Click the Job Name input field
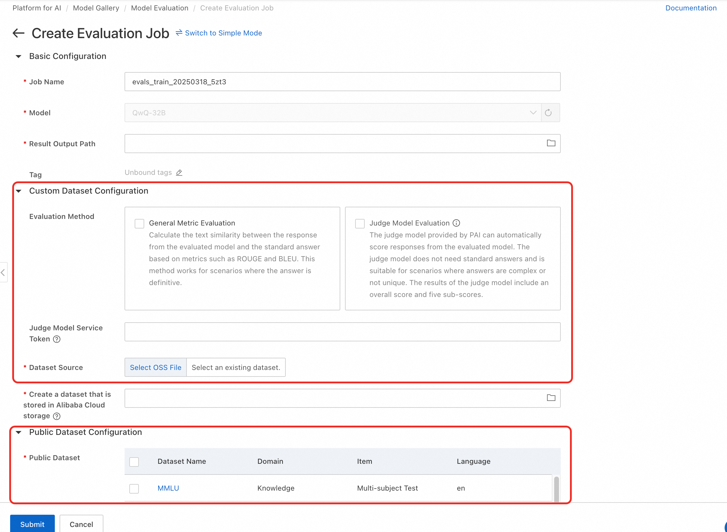727x532 pixels. point(342,82)
